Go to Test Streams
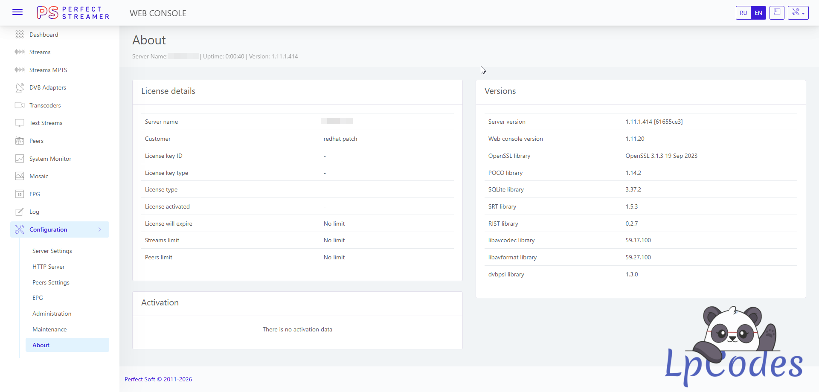The width and height of the screenshot is (819, 392). pyautogui.click(x=46, y=123)
